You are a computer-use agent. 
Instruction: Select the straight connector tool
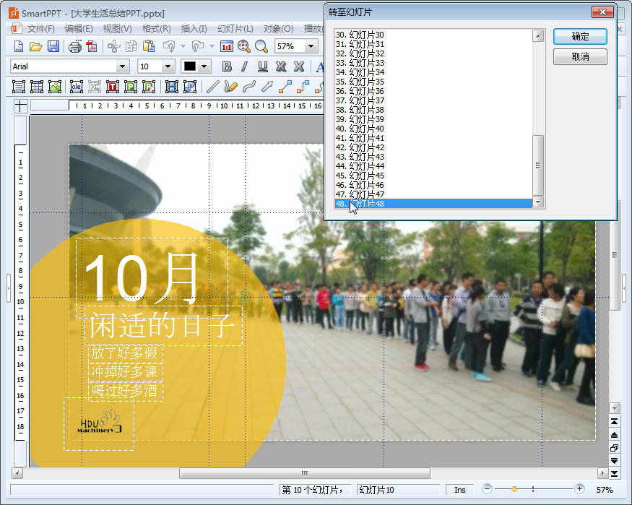tap(285, 87)
